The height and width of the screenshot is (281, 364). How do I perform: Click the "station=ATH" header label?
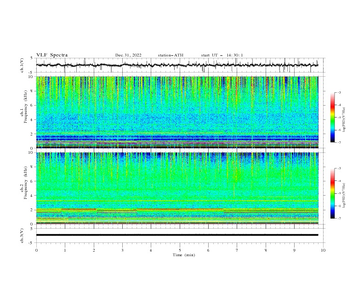point(171,55)
